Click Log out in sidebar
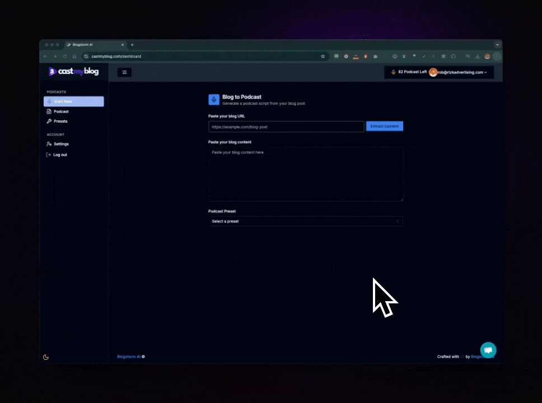 point(60,155)
